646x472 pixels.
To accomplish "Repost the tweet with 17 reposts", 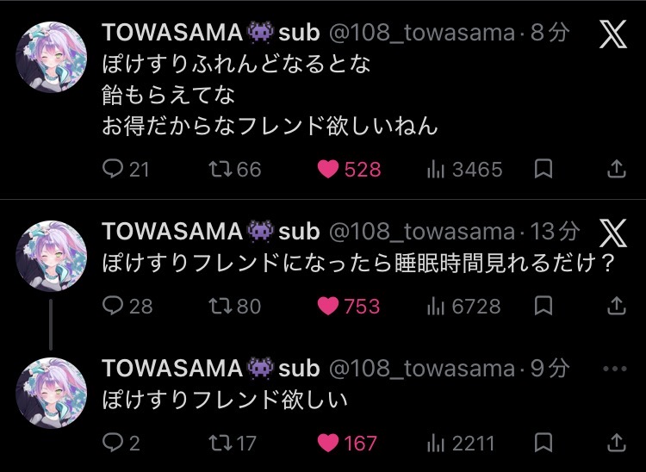I will pyautogui.click(x=221, y=443).
